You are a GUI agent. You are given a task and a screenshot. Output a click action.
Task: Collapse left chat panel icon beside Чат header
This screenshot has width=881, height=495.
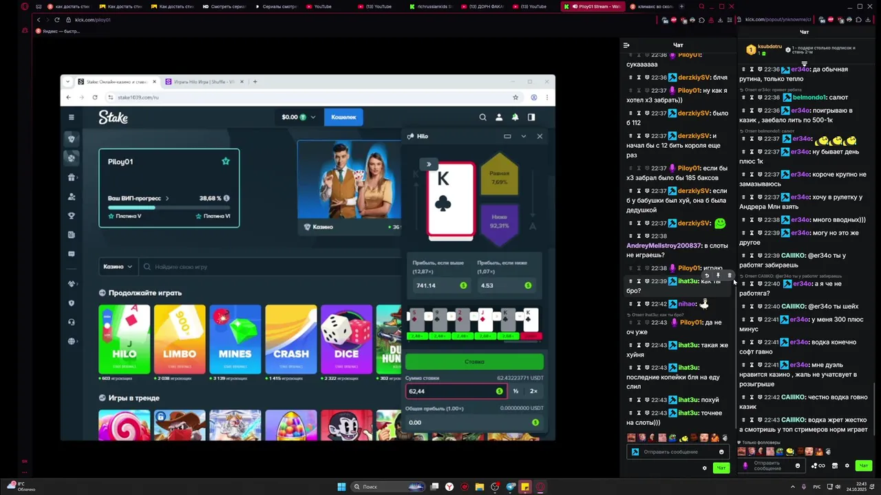626,45
